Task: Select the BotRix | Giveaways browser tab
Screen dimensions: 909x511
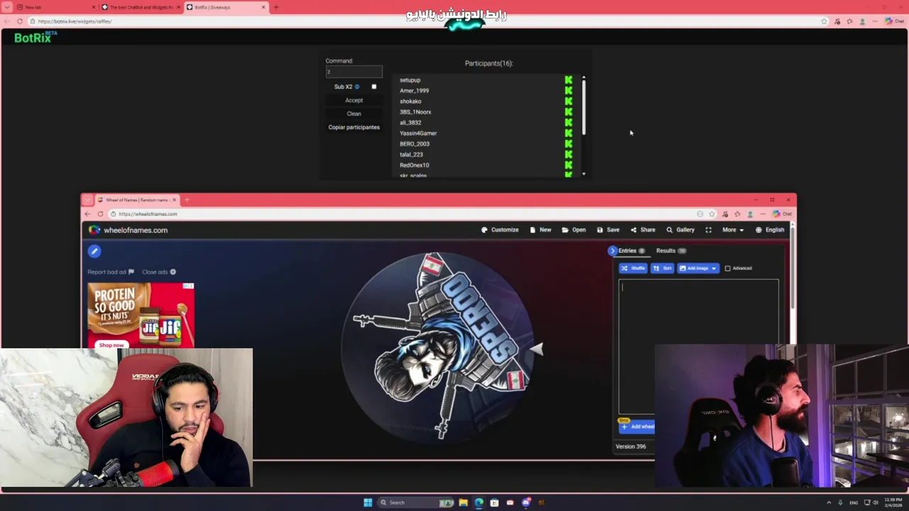Action: click(x=226, y=7)
